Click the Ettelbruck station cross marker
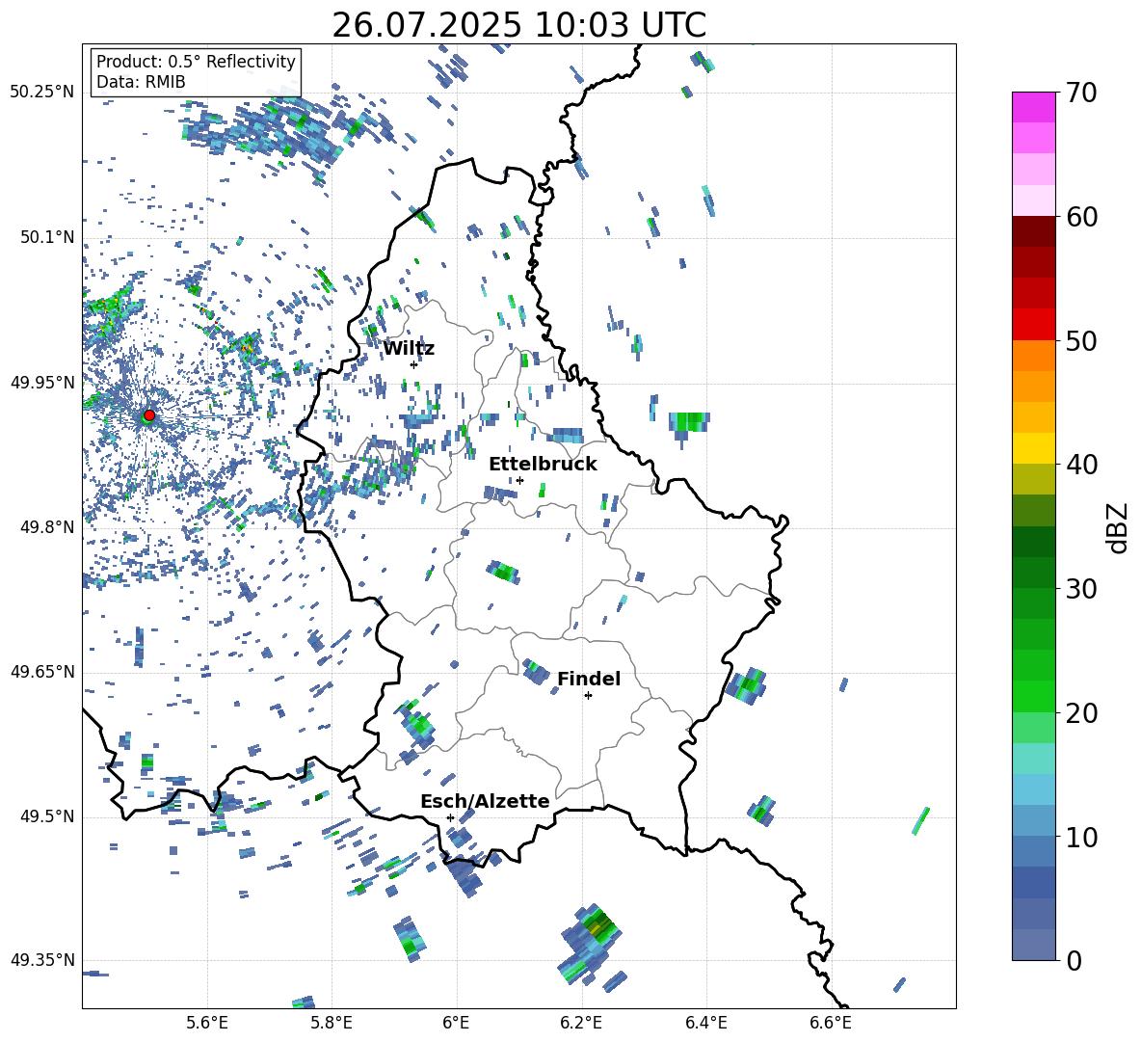1141x1042 pixels. pos(519,480)
